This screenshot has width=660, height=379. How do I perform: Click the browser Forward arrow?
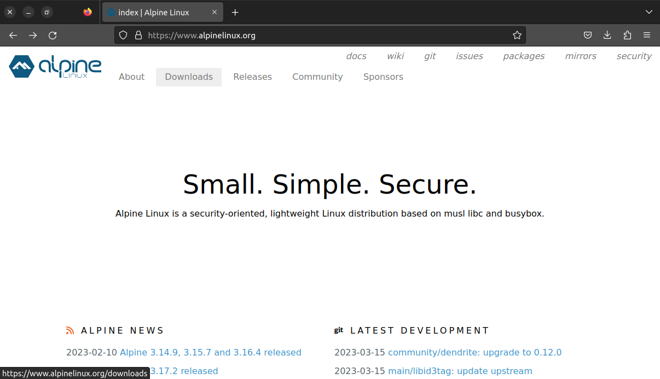33,36
